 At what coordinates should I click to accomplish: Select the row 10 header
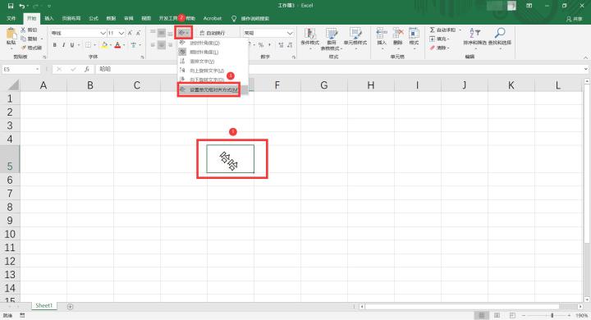pyautogui.click(x=10, y=234)
